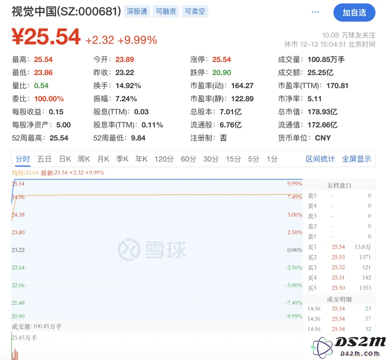
Task: Click the 深股通 tag
Action: [x=137, y=12]
